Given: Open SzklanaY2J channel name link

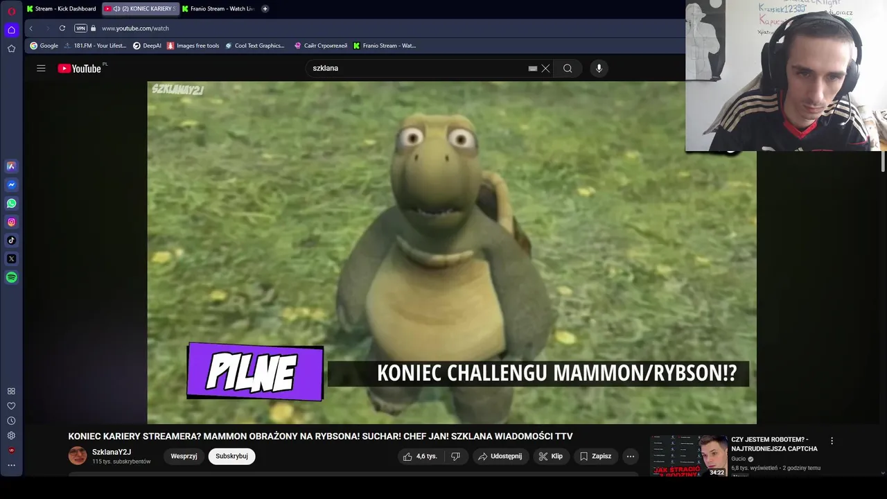Looking at the screenshot, I should point(112,452).
